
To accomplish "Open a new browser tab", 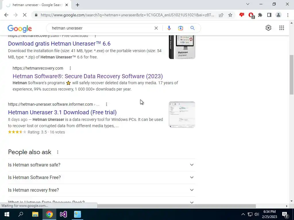I will pyautogui.click(x=78, y=5).
